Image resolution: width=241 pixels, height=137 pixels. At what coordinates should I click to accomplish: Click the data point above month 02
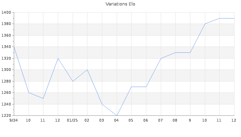pyautogui.click(x=87, y=70)
